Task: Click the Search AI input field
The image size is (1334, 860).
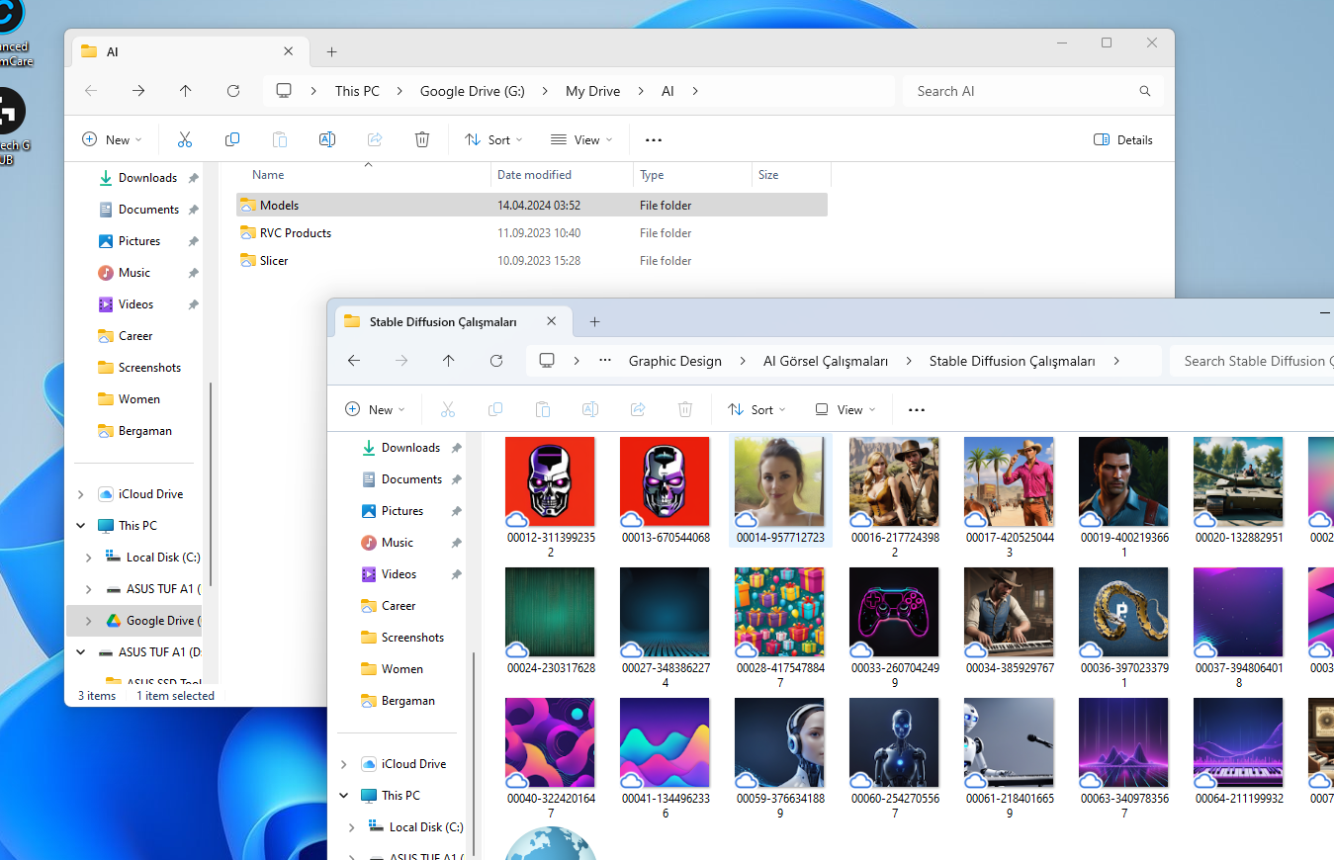Action: 1032,91
